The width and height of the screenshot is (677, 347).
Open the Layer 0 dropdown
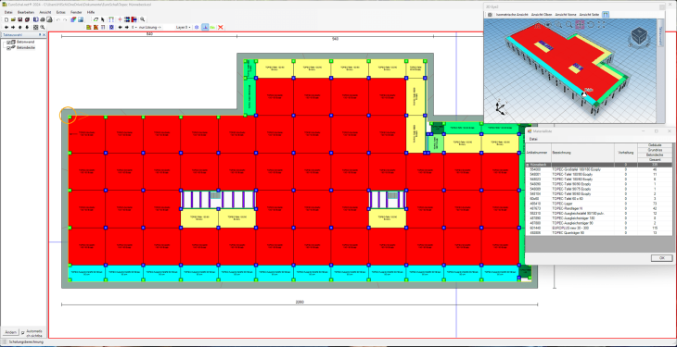[x=183, y=27]
